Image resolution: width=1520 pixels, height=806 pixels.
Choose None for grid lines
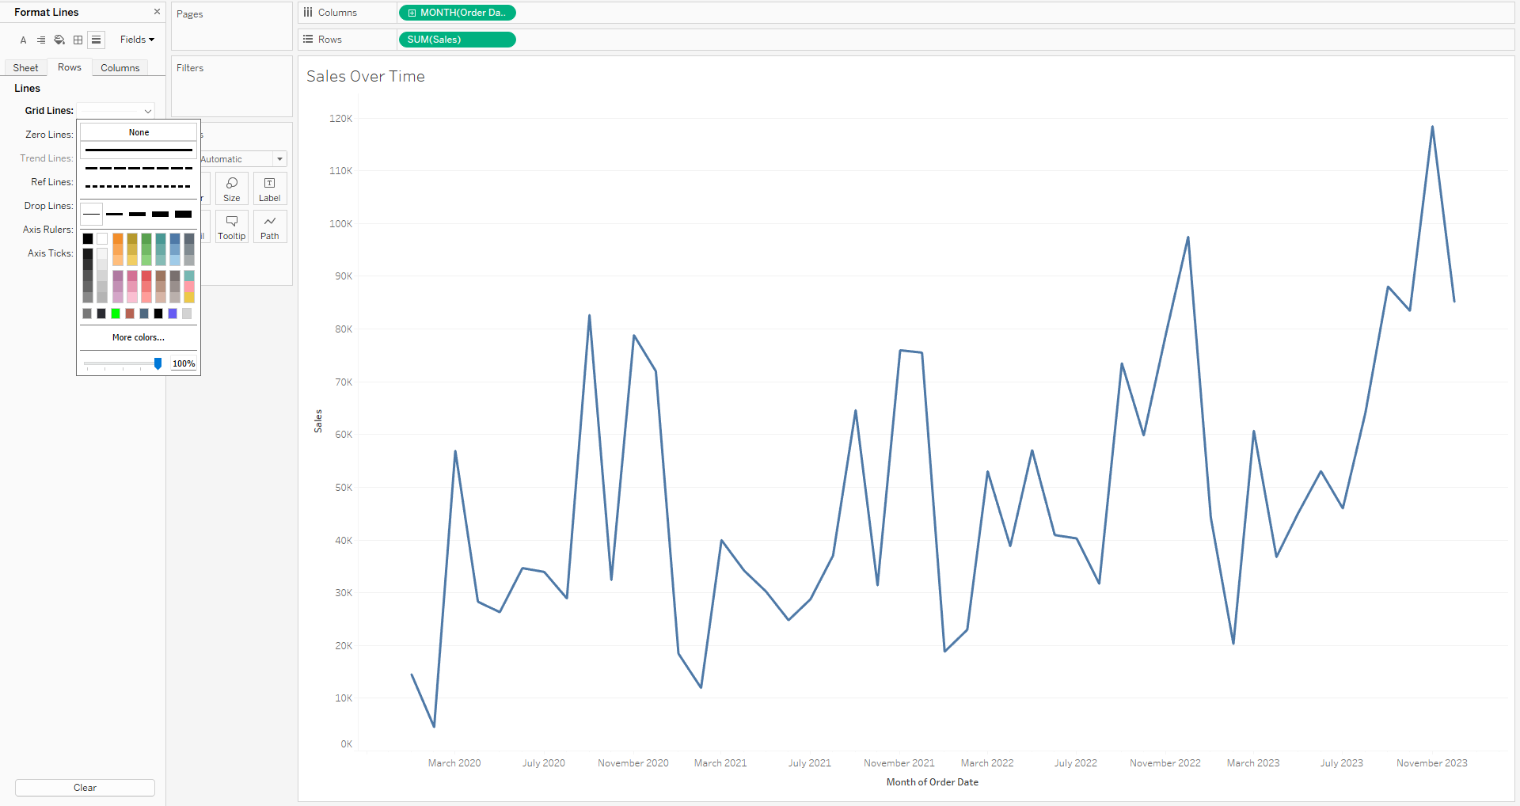coord(139,132)
